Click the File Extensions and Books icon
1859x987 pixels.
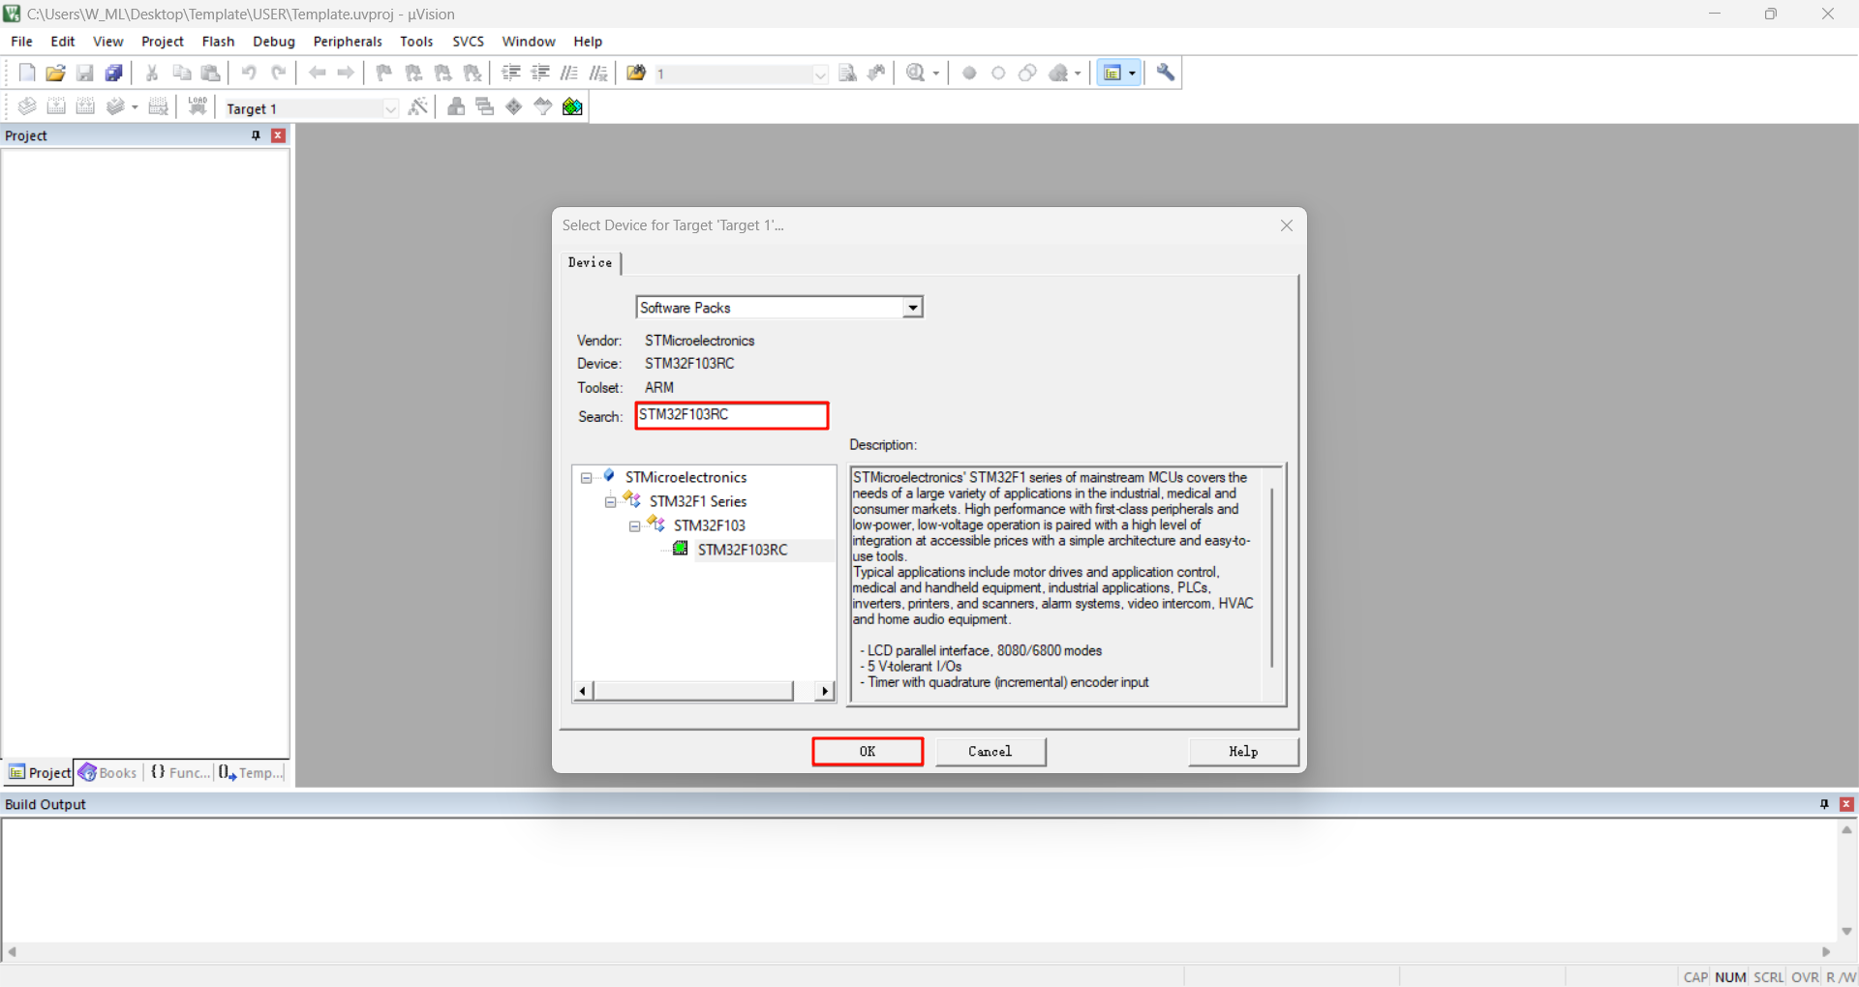pyautogui.click(x=456, y=106)
